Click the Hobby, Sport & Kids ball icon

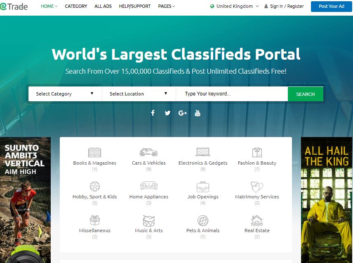coord(95,186)
